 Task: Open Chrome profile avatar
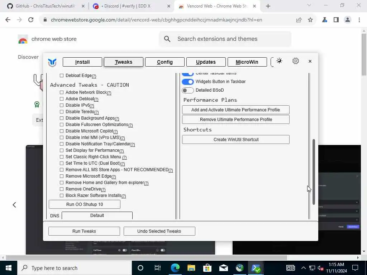click(x=348, y=20)
